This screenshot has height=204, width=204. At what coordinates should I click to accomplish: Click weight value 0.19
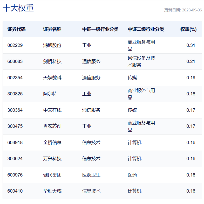191,78
